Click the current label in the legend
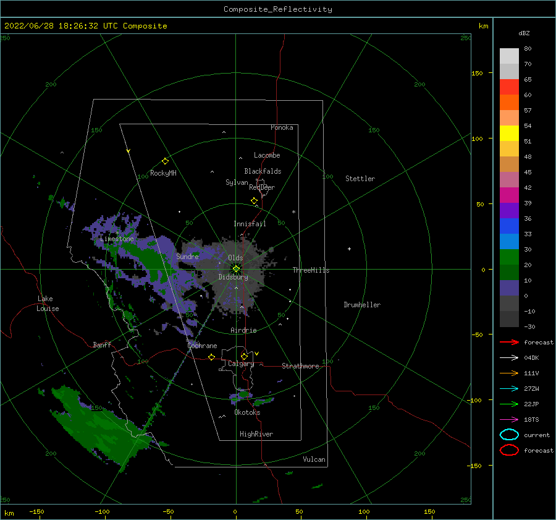 click(x=537, y=435)
